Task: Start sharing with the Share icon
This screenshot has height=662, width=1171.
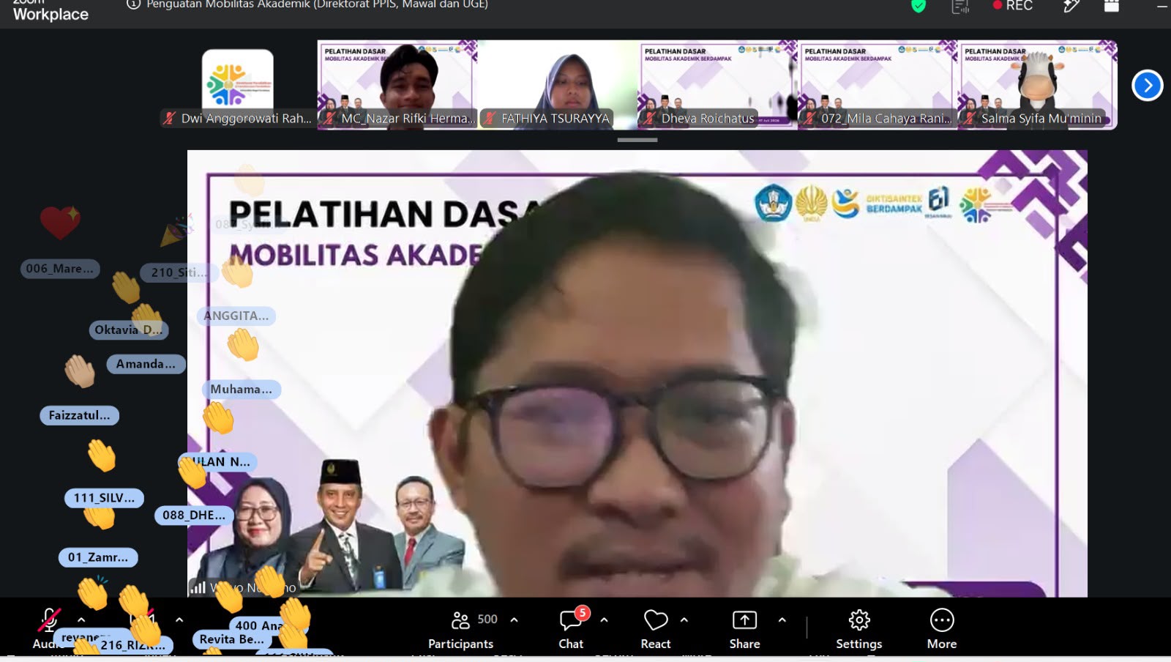Action: click(744, 629)
